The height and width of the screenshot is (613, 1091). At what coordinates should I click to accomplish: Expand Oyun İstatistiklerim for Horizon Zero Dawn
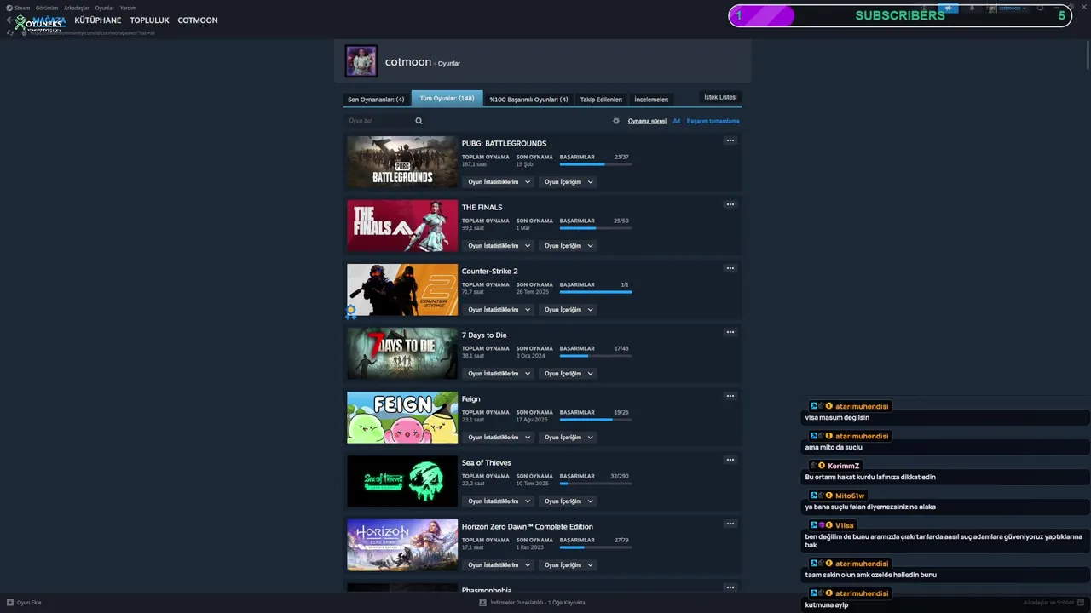pos(499,565)
